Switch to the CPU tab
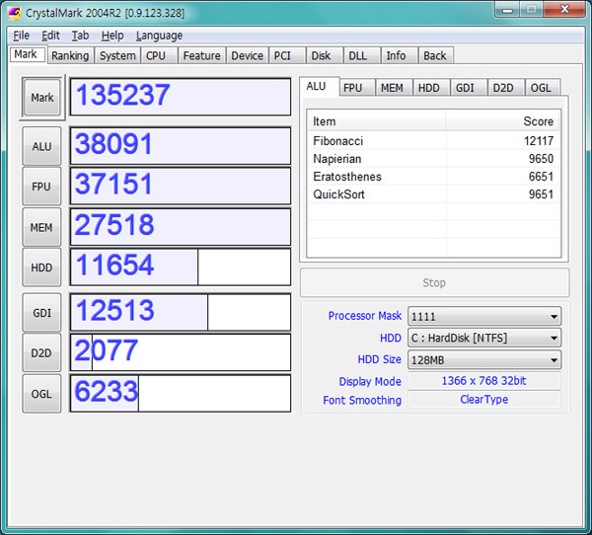The image size is (592, 535). tap(159, 55)
